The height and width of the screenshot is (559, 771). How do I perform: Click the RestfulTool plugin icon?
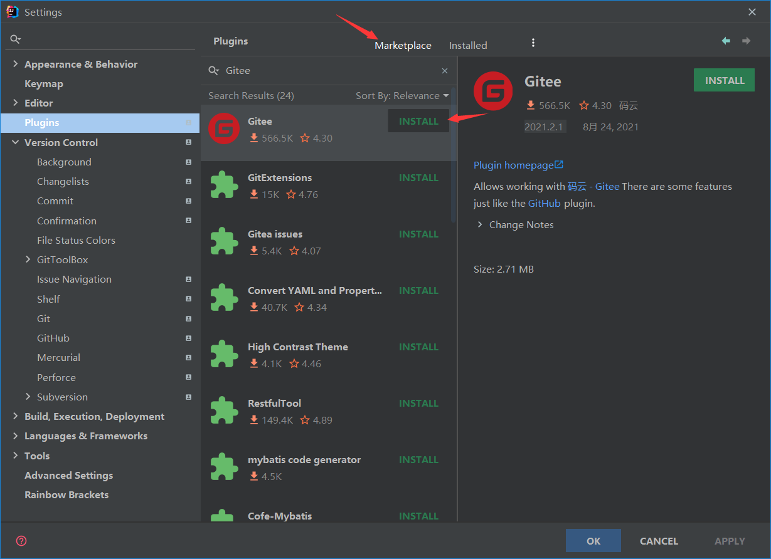click(224, 410)
